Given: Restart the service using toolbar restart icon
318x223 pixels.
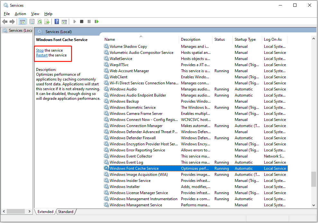Looking at the screenshot, I should (96, 21).
